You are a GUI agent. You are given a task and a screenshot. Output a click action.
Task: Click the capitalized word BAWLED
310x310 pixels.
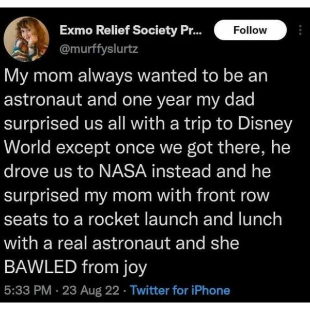40,267
